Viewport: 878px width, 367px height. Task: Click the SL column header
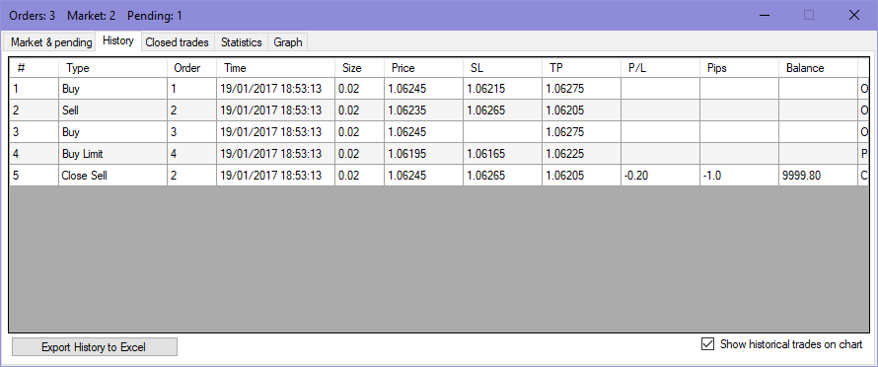[502, 68]
